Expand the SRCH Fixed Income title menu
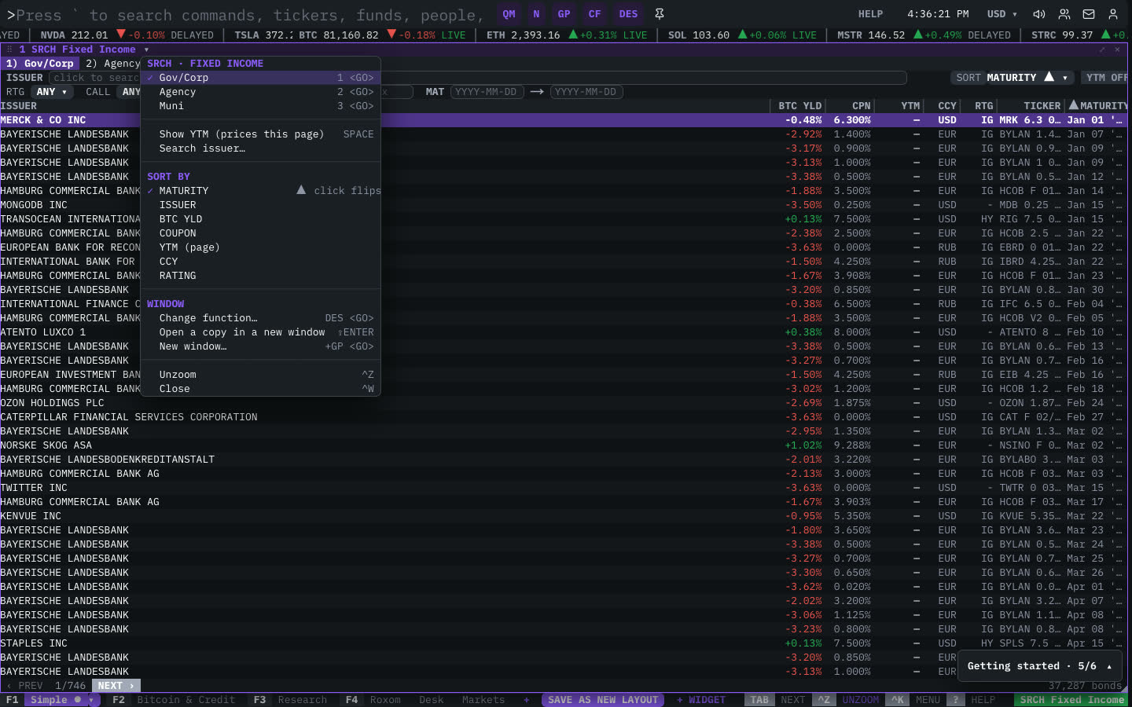 (x=146, y=49)
